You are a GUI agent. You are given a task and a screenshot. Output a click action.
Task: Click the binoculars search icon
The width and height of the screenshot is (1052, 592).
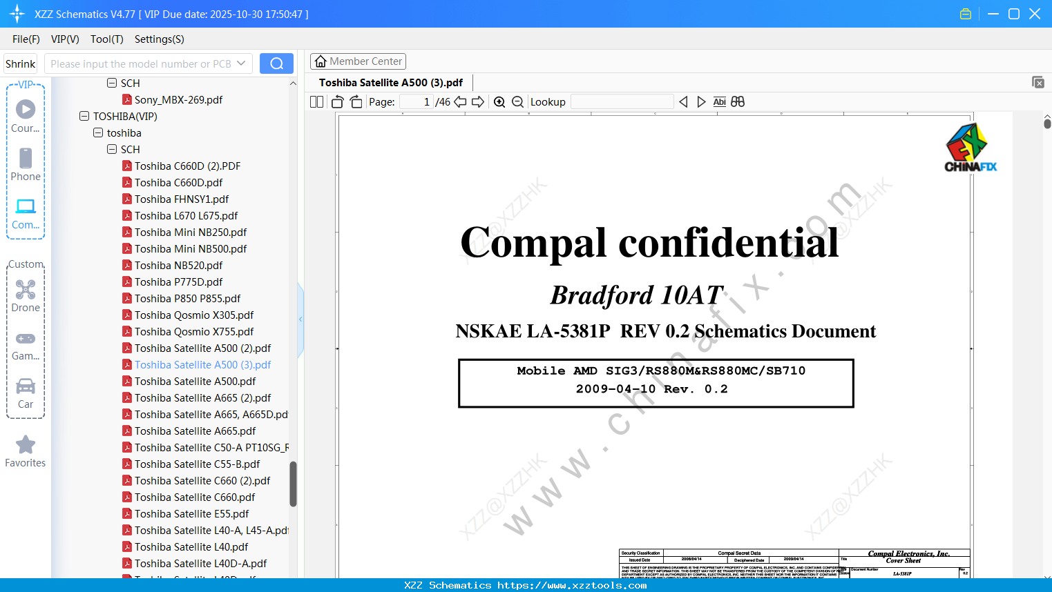[738, 102]
